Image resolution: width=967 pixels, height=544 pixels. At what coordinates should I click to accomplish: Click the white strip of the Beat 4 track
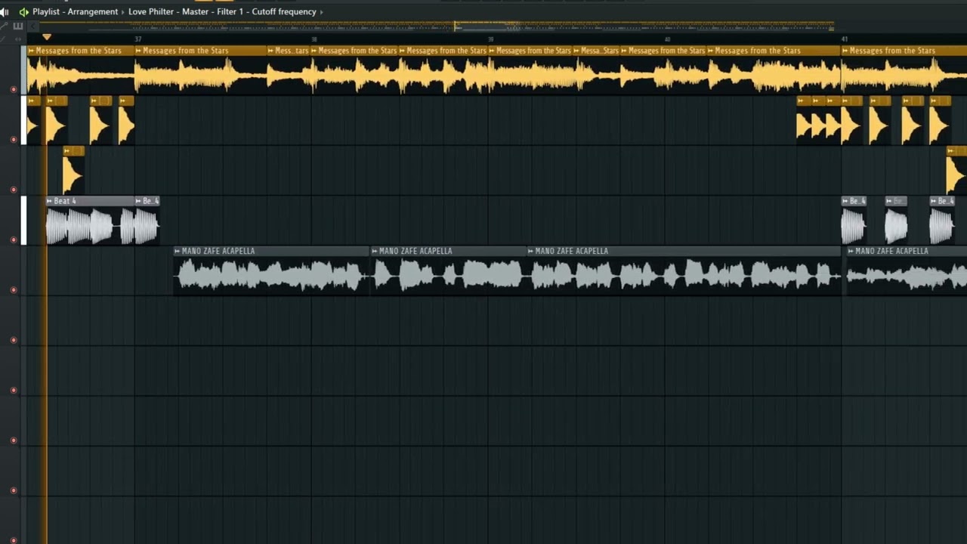pyautogui.click(x=23, y=221)
